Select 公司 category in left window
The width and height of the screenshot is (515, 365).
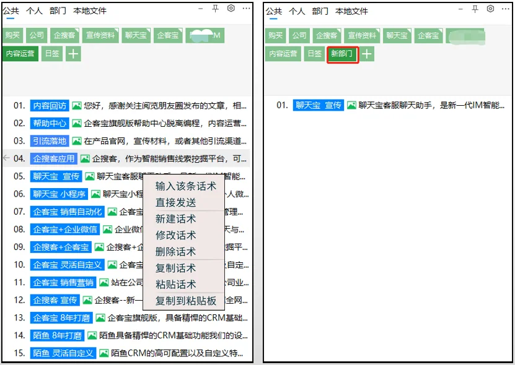[37, 35]
